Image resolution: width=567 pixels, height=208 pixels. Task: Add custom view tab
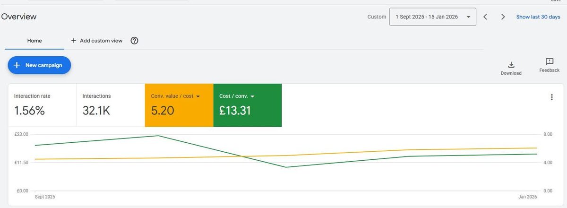(x=97, y=41)
